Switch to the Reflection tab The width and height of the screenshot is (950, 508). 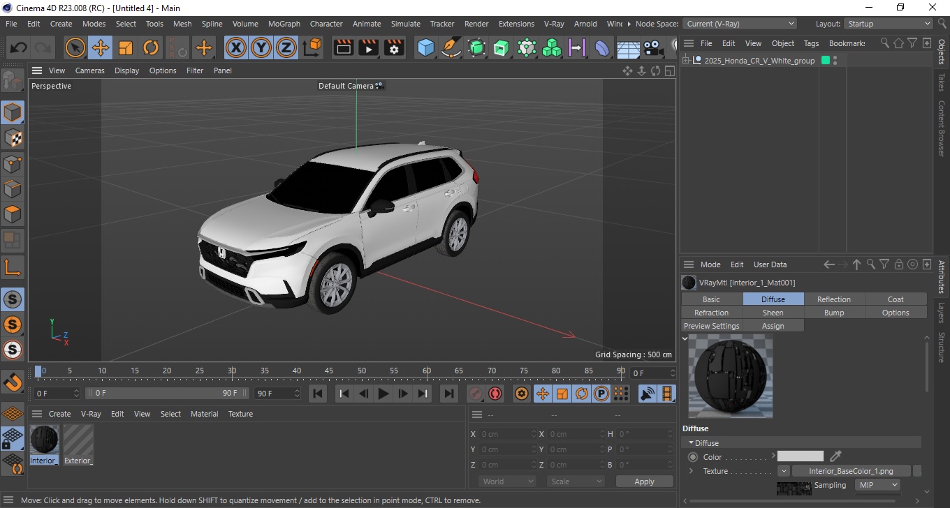(x=834, y=299)
